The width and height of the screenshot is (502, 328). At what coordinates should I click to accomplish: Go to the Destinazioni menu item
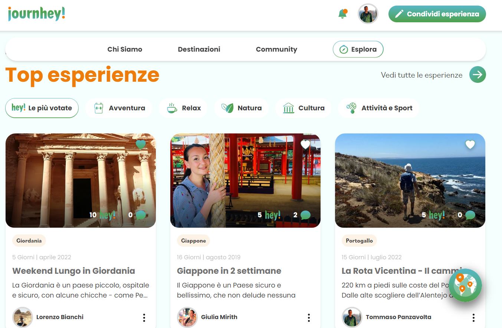coord(199,49)
